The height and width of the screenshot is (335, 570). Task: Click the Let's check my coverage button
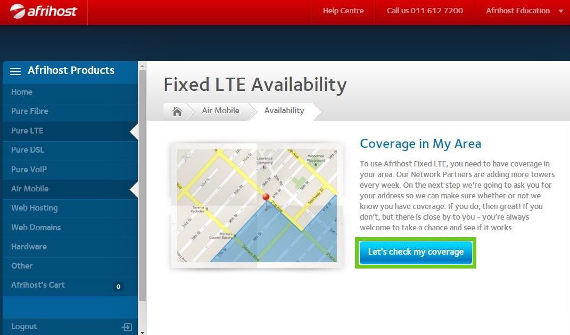(x=416, y=253)
